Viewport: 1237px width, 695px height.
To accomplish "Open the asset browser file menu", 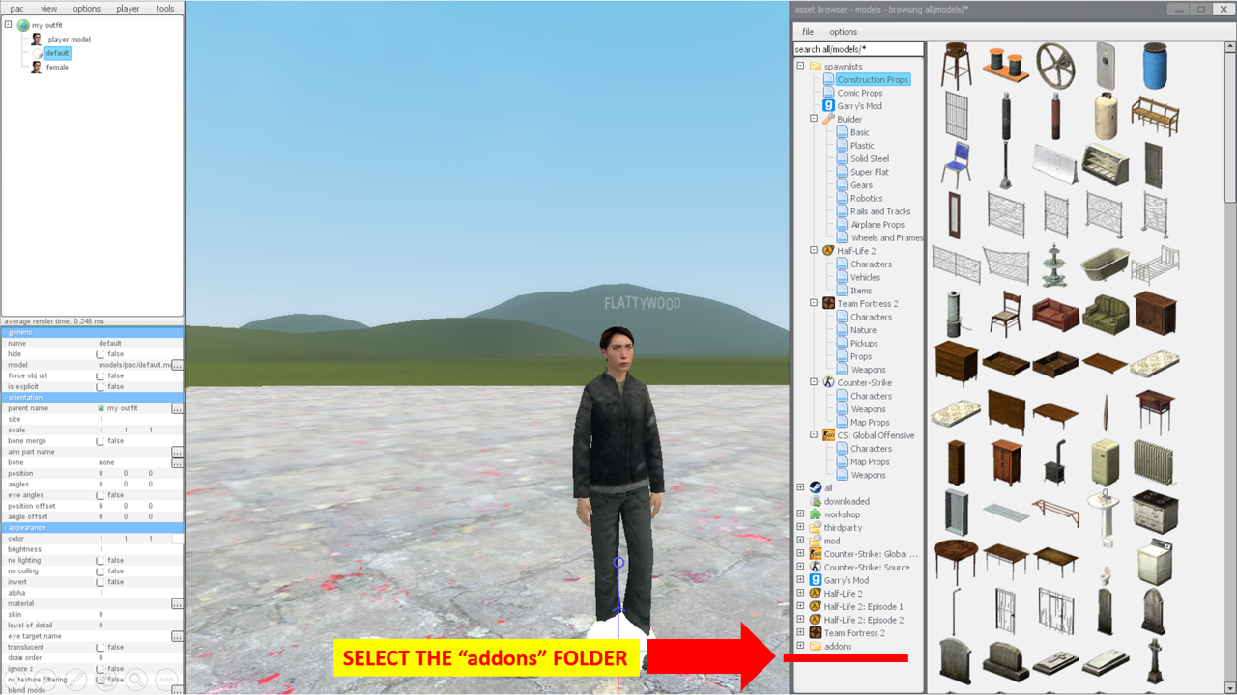I will [808, 32].
